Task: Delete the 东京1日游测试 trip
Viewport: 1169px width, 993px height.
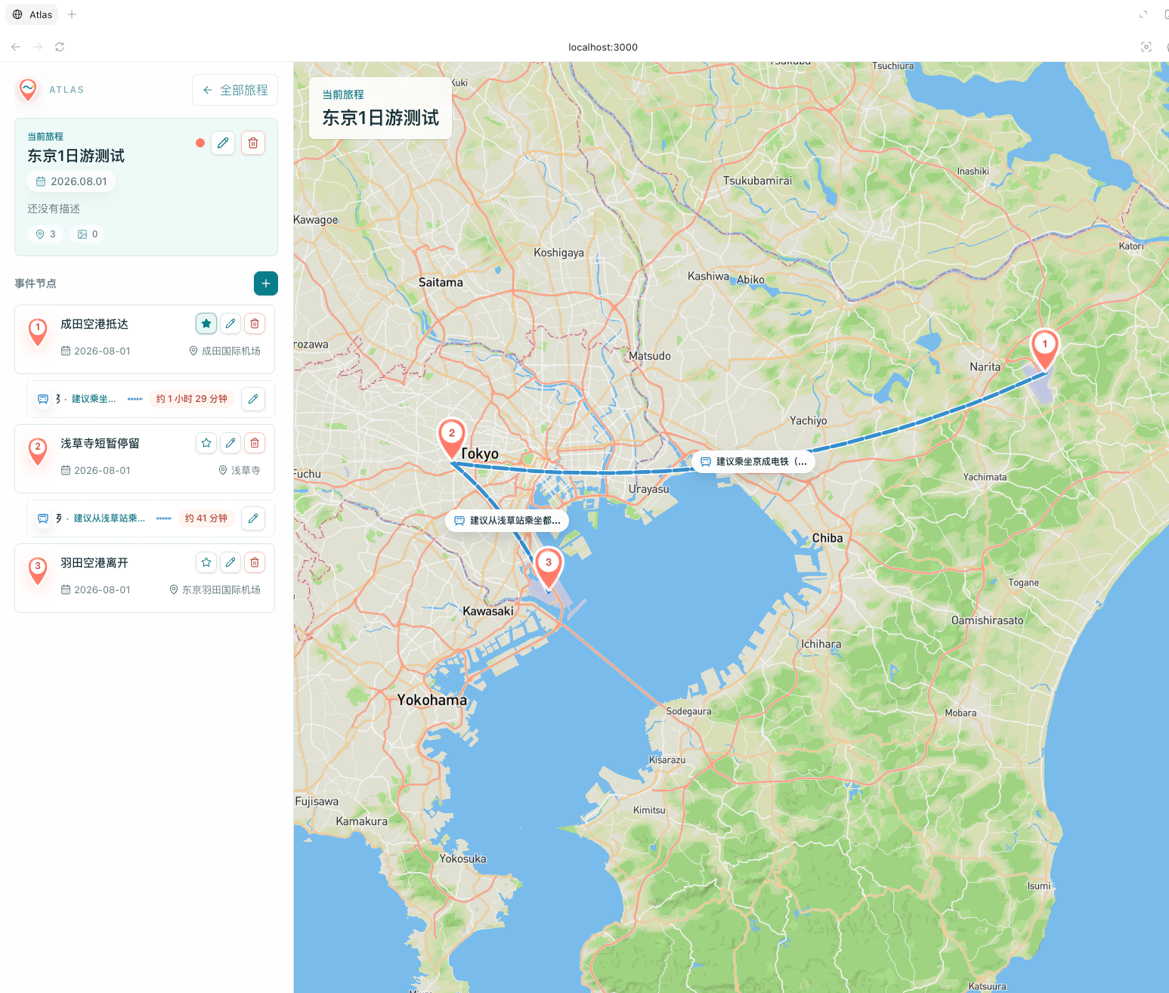Action: click(253, 143)
